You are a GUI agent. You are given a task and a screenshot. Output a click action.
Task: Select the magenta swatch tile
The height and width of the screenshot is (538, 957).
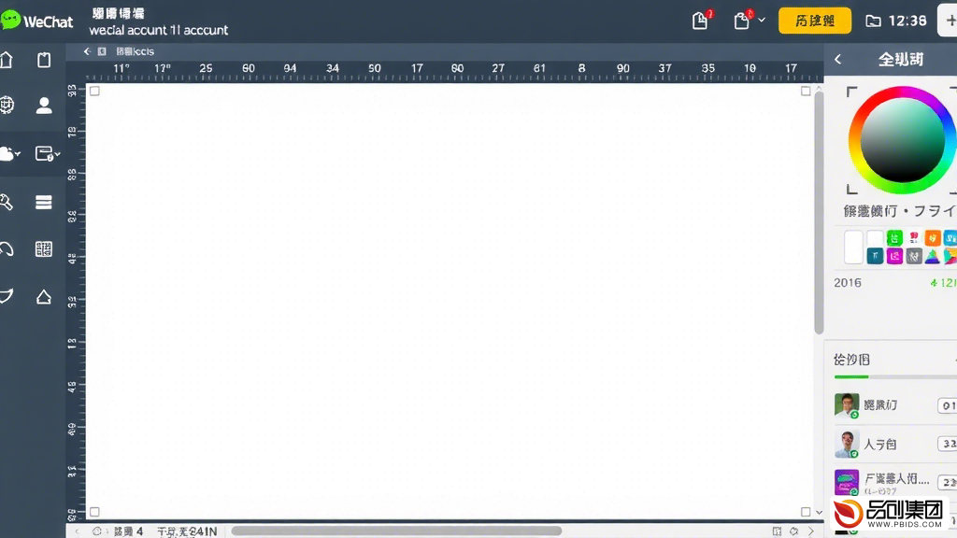[x=894, y=257]
